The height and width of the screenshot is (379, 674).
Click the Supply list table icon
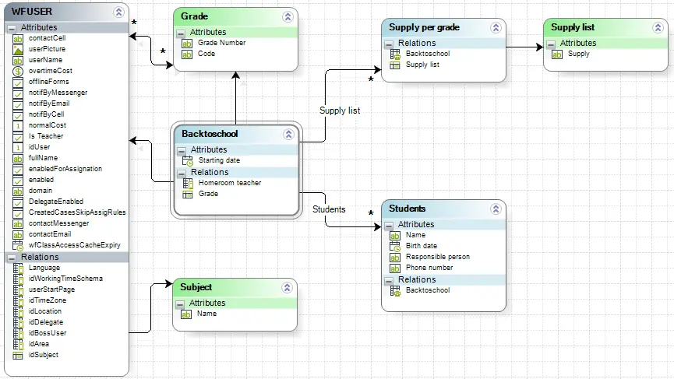point(394,65)
